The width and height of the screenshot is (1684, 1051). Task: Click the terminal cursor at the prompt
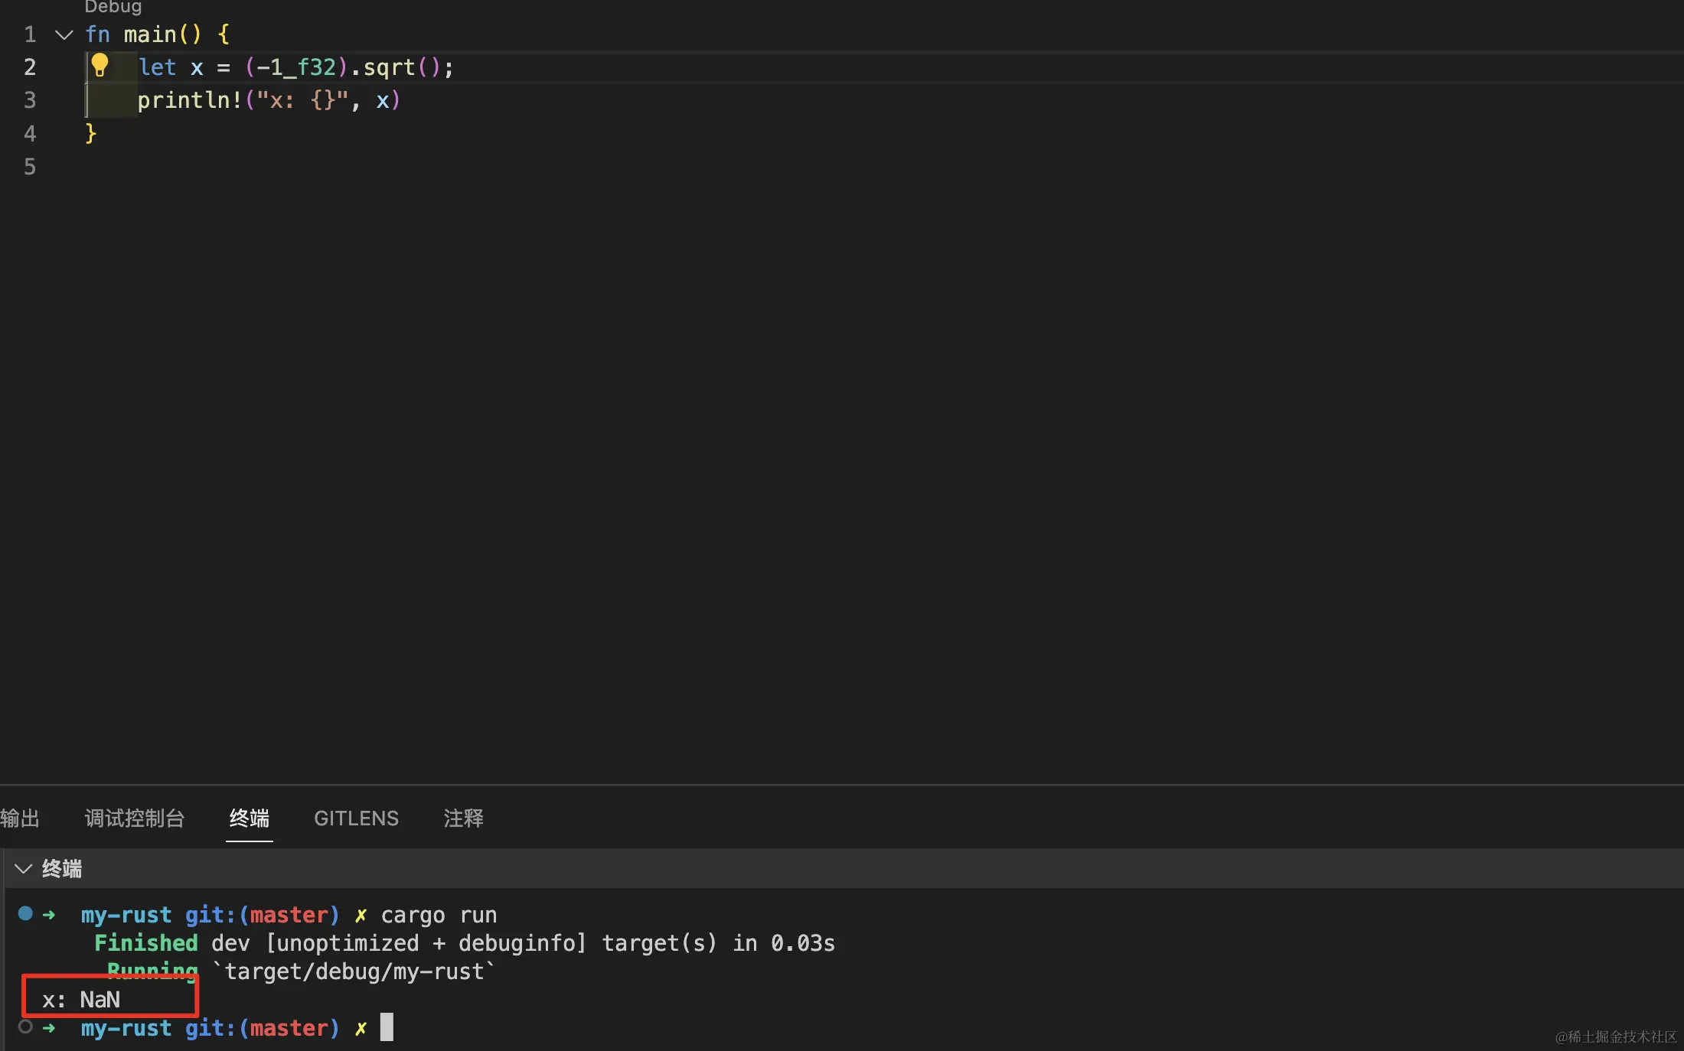[387, 1027]
